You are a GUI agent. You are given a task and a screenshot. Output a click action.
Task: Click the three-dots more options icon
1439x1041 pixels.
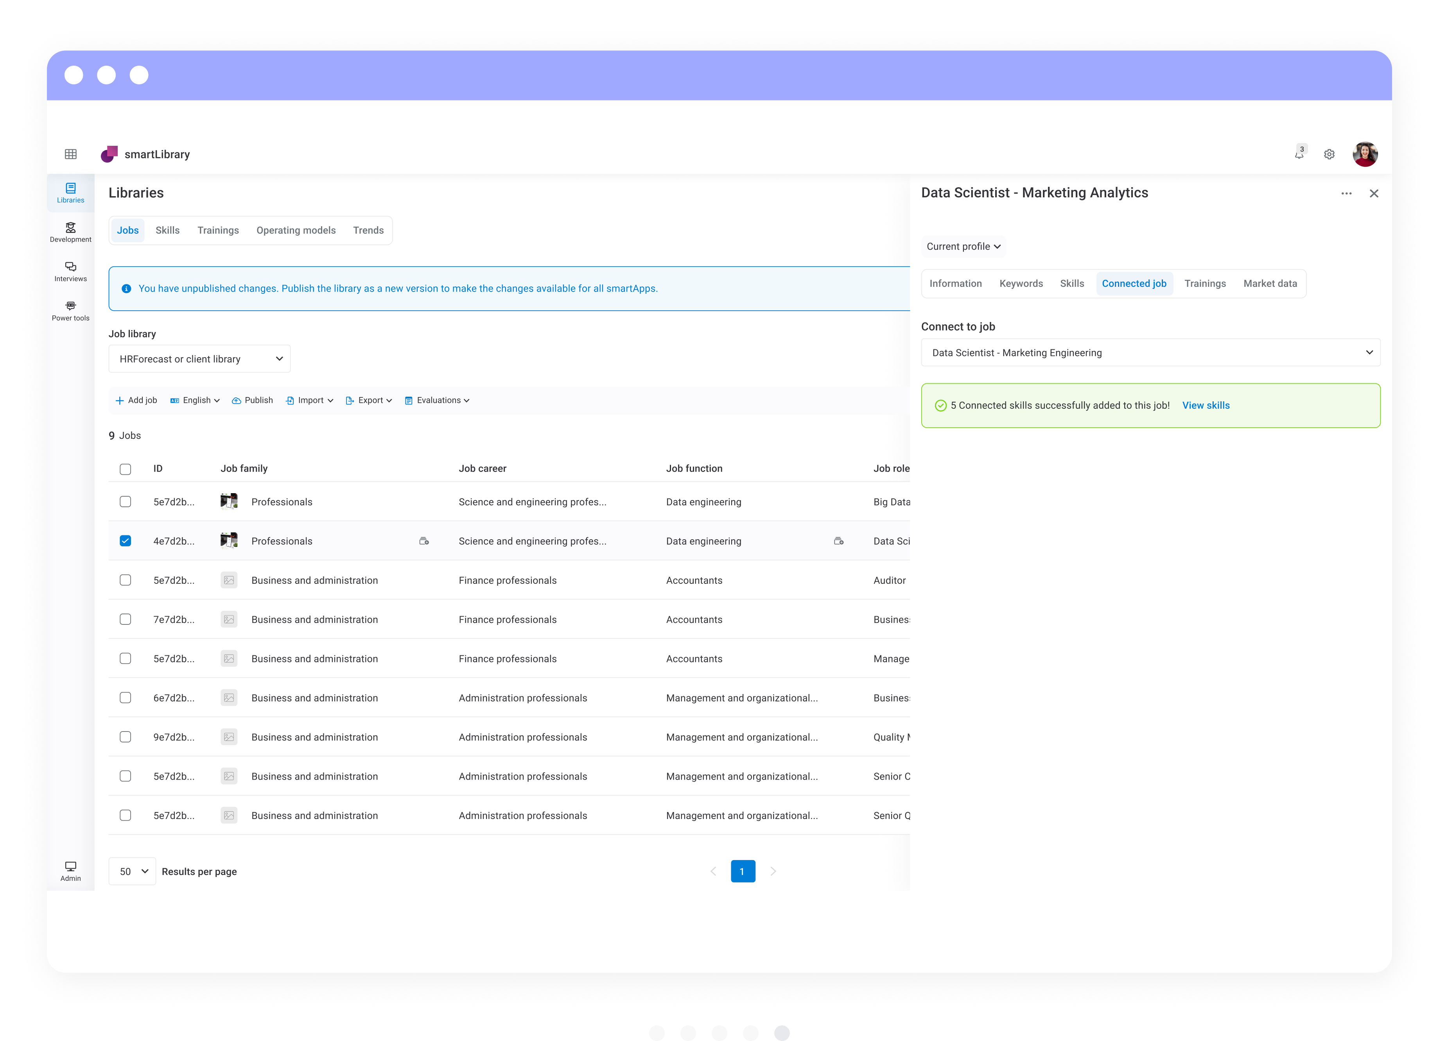1346,193
